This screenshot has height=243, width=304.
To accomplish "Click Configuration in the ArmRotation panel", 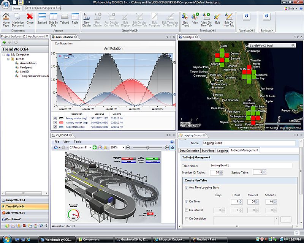I will click(63, 43).
